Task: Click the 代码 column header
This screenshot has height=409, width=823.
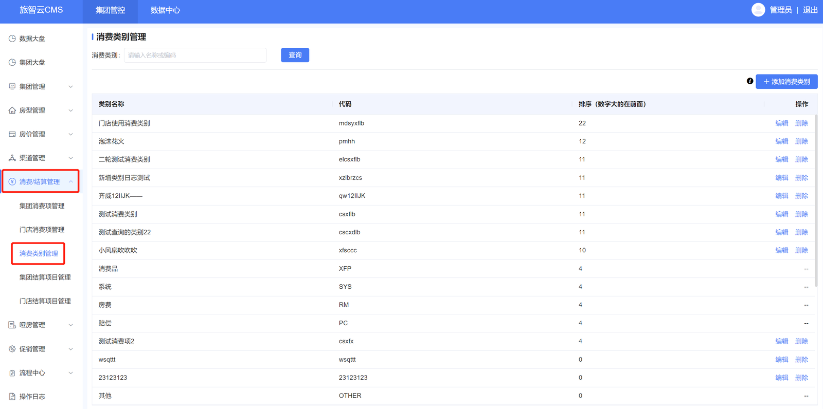Action: pos(345,104)
